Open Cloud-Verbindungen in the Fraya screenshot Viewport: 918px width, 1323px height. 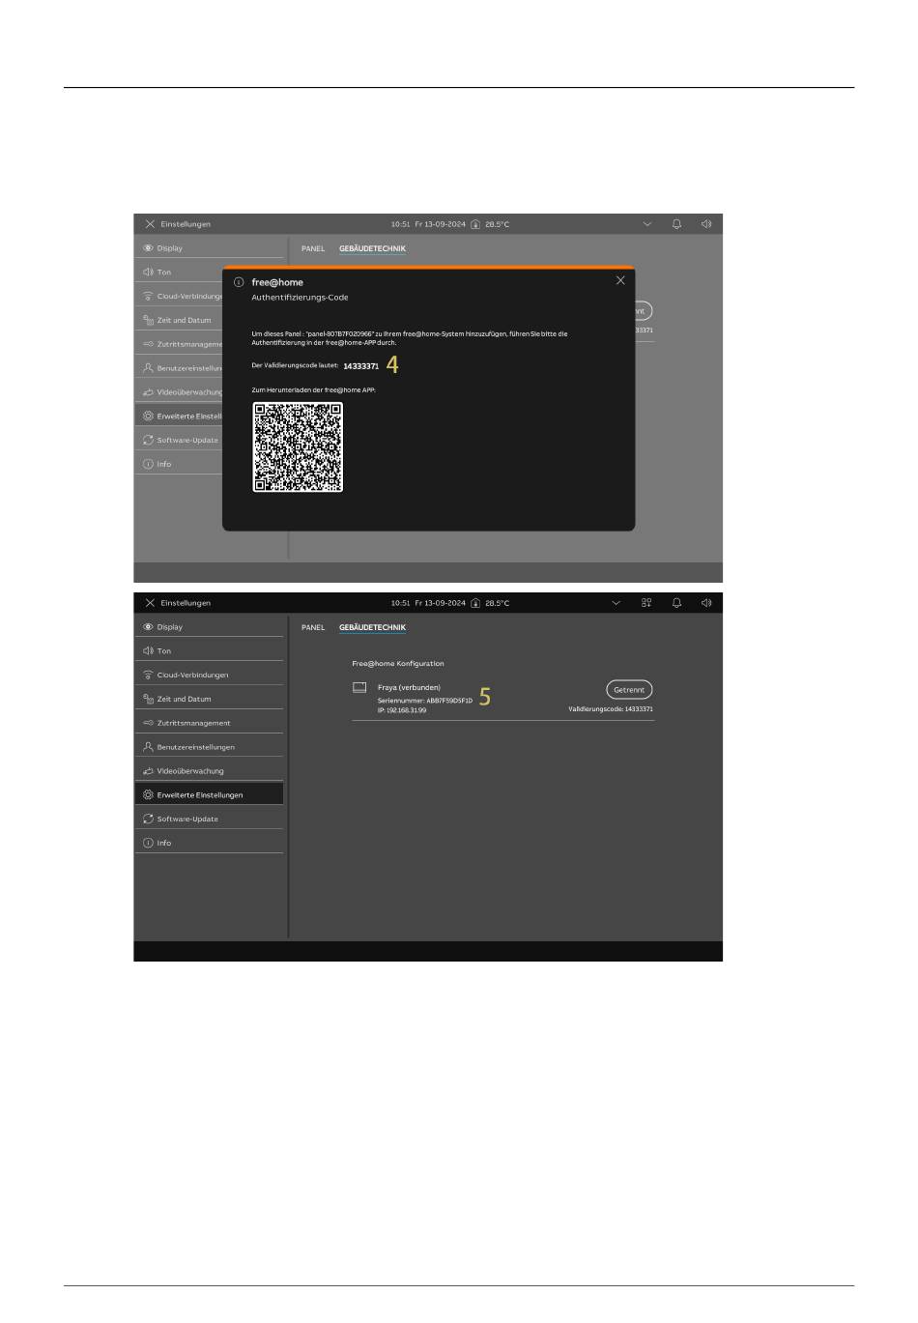click(210, 675)
